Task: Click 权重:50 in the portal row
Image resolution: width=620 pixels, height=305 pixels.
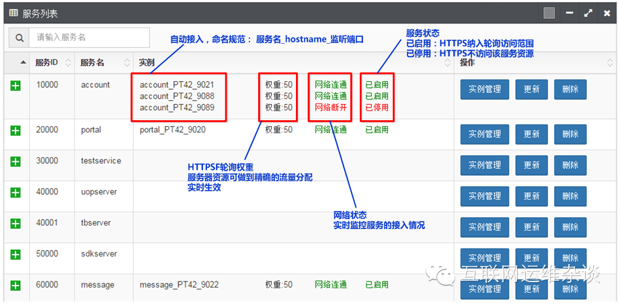Action: click(279, 130)
